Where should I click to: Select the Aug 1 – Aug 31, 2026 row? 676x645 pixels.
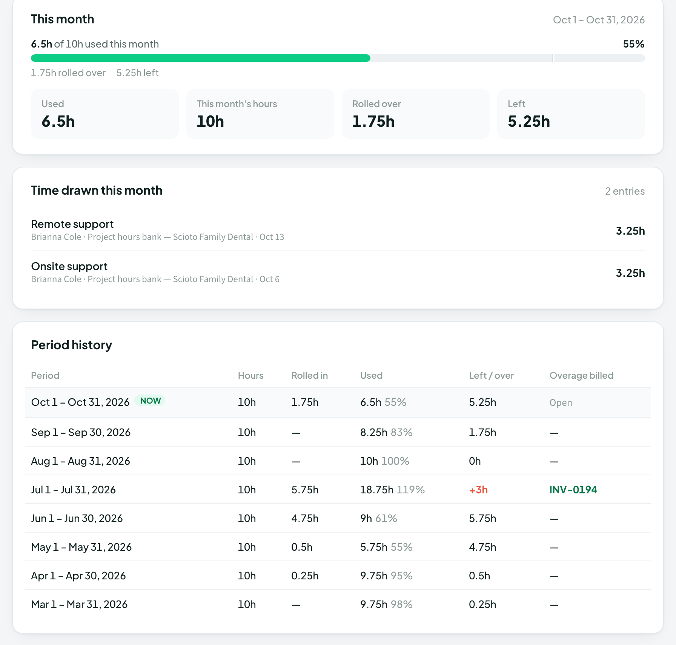338,461
